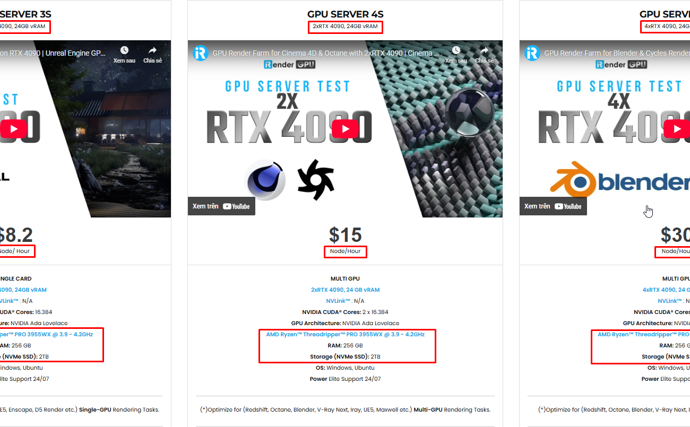Click iRender channel logo on Cinema 4D video
690x427 pixels.
201,53
